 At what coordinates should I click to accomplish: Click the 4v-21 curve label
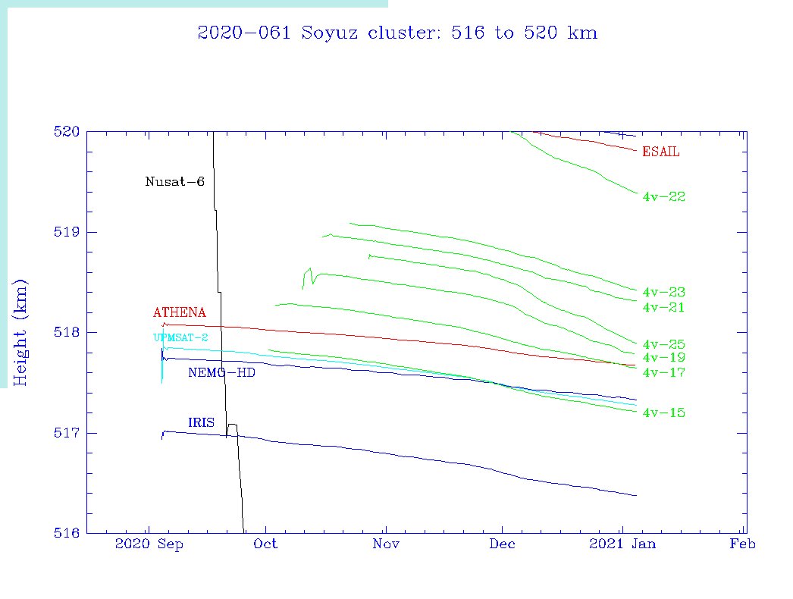coord(663,308)
